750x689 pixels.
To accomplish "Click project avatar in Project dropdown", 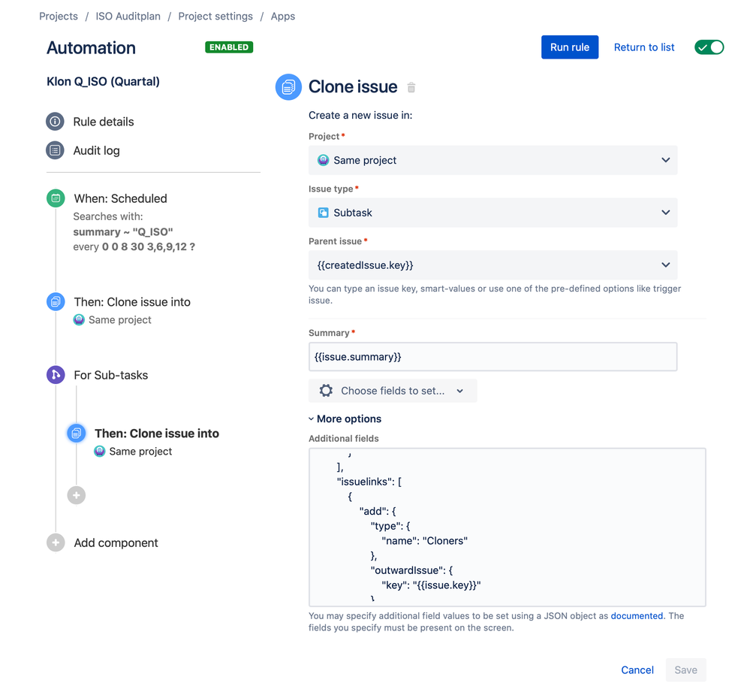I will pos(324,160).
